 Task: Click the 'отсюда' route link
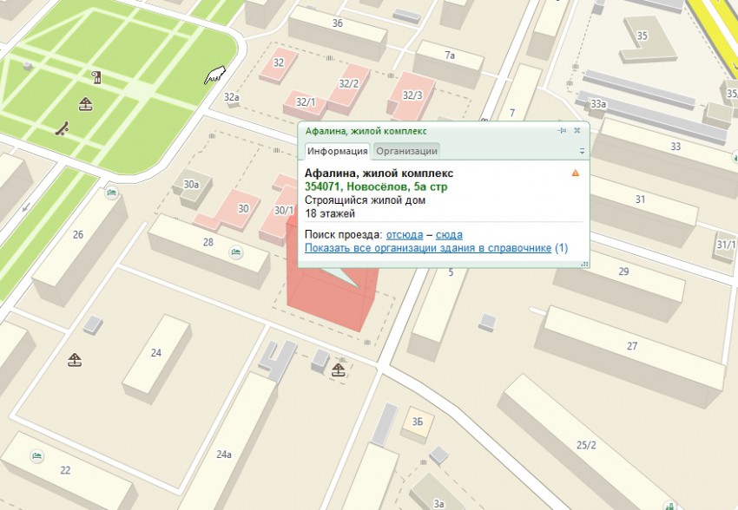click(x=405, y=235)
